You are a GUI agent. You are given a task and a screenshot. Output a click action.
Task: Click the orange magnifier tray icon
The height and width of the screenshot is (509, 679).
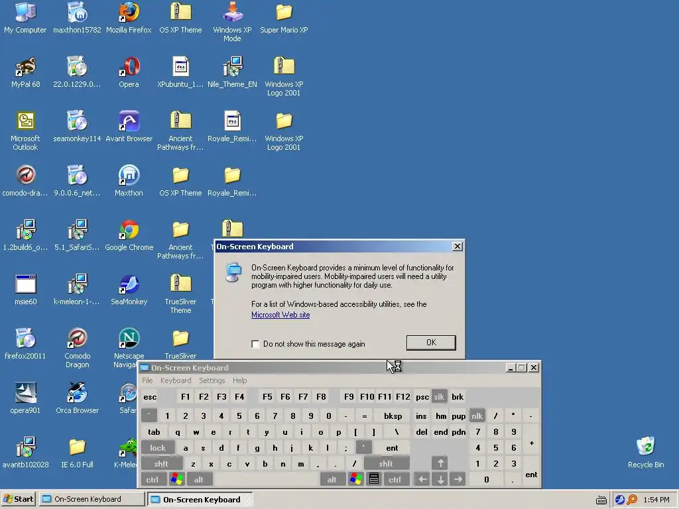coord(632,500)
